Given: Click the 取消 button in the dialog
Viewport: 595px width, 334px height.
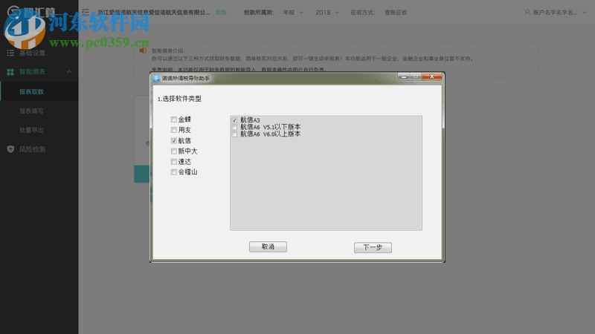Looking at the screenshot, I should [x=268, y=246].
